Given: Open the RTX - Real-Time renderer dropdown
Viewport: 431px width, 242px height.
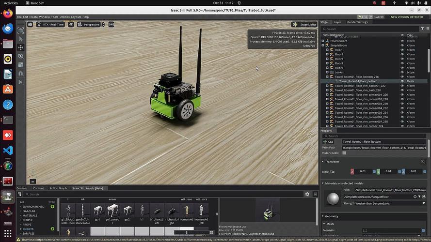Looking at the screenshot, I should click(x=51, y=24).
